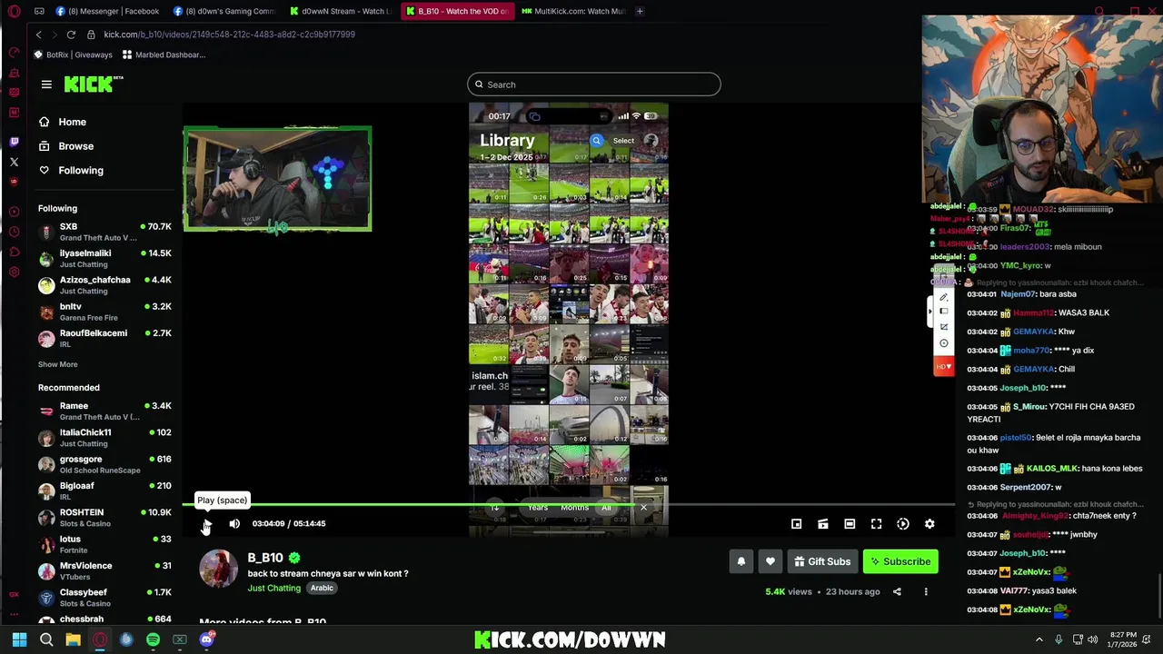The height and width of the screenshot is (654, 1163).
Task: Share the VOD using share icon
Action: (x=897, y=591)
